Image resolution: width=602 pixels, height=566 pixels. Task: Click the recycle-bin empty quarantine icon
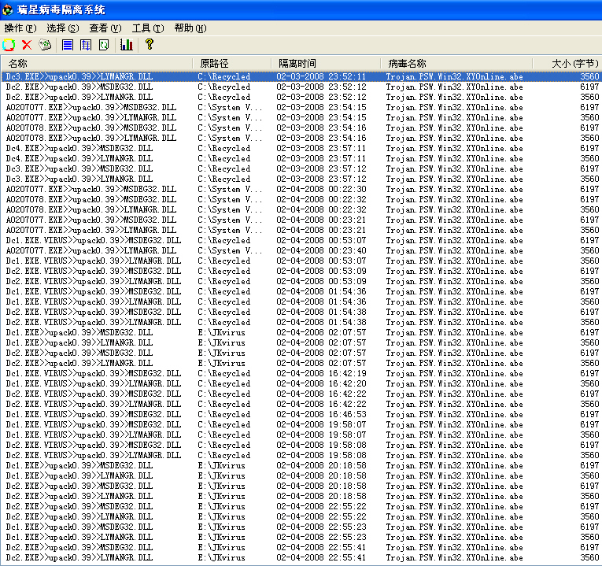(x=45, y=45)
